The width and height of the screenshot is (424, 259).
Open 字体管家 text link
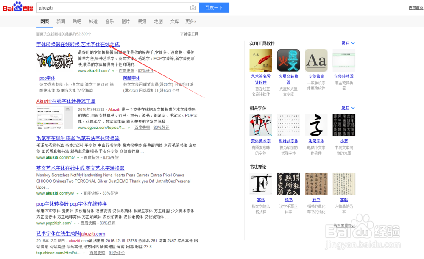point(316,76)
